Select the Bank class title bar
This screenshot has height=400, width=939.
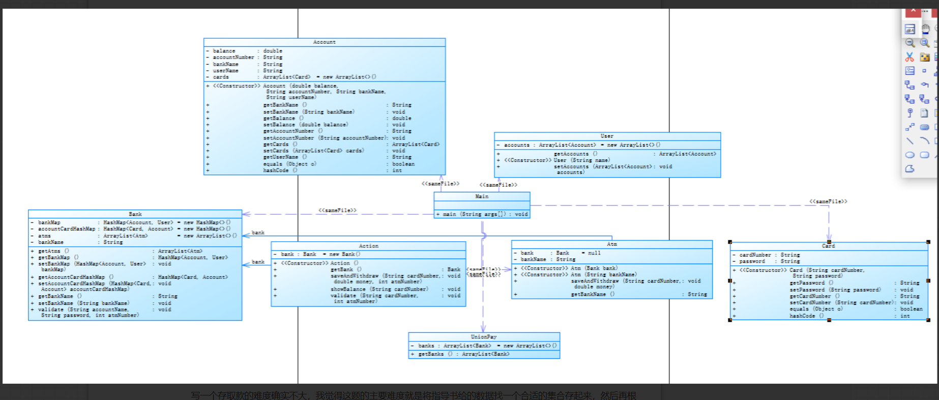[x=135, y=214]
